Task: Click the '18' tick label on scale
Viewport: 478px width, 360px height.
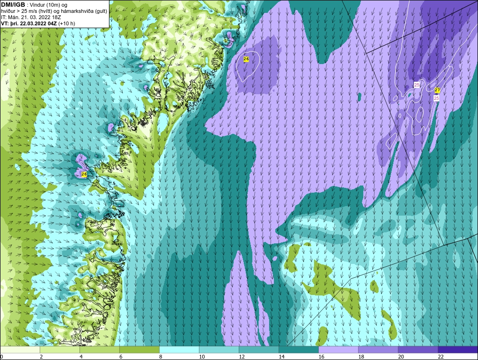Action: coord(361,357)
